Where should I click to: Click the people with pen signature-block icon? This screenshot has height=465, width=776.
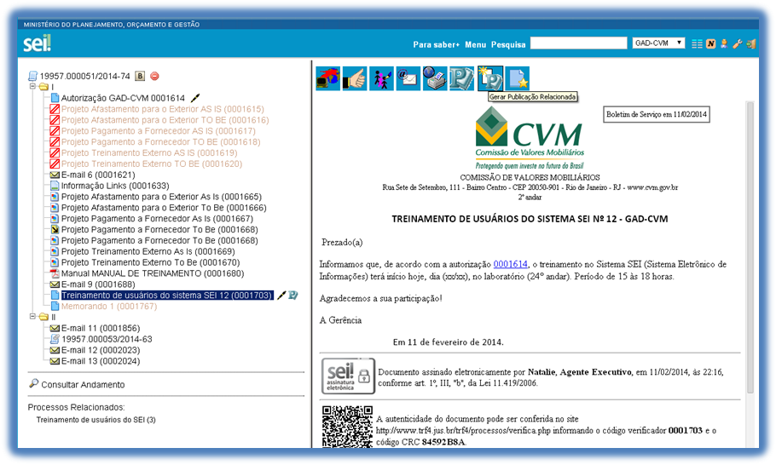click(x=381, y=78)
